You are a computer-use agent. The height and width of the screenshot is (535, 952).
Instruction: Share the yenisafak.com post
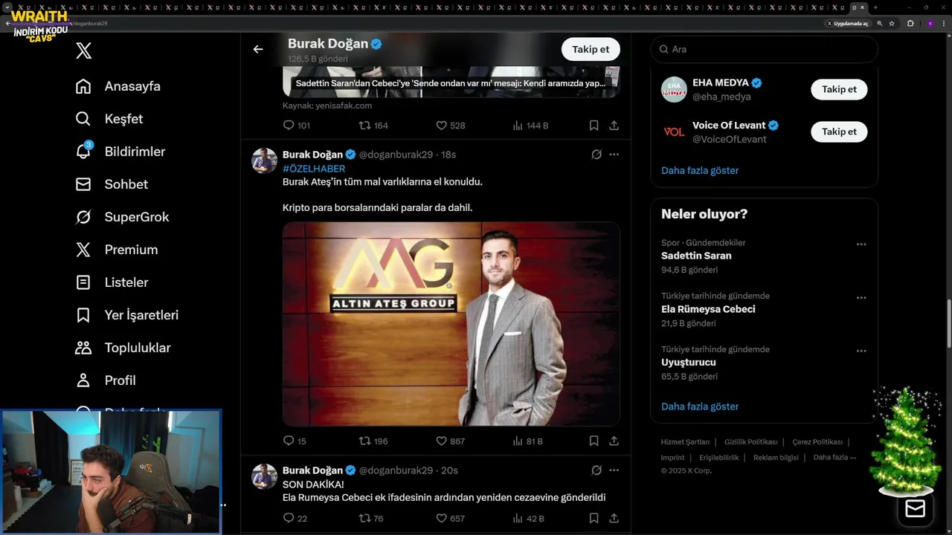click(x=614, y=126)
